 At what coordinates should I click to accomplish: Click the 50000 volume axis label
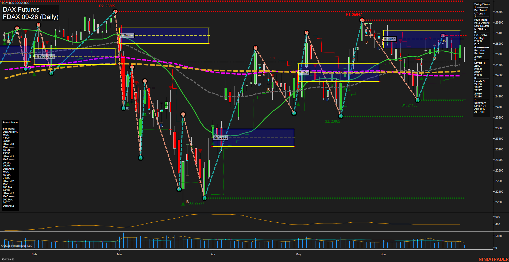(x=499, y=236)
